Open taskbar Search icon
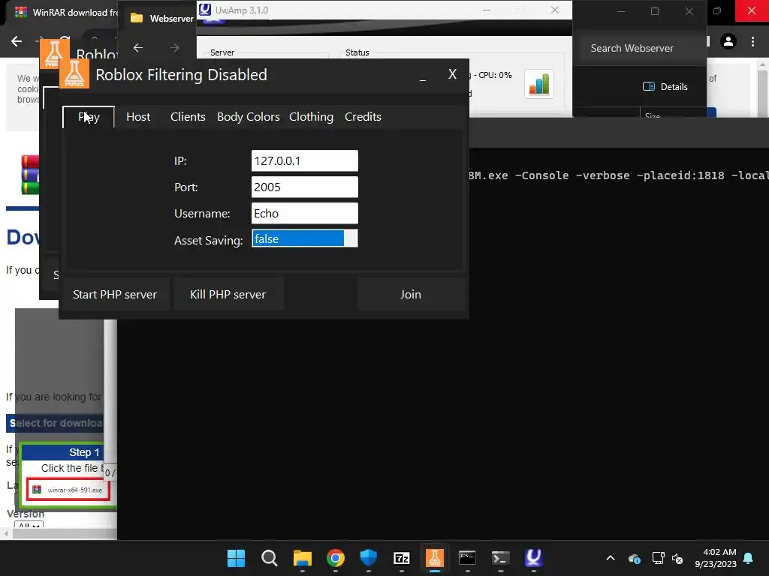Image resolution: width=769 pixels, height=576 pixels. point(270,558)
